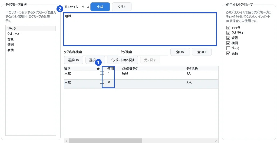Click the 全OFF button
The width and height of the screenshot is (277, 143).
pos(202,52)
